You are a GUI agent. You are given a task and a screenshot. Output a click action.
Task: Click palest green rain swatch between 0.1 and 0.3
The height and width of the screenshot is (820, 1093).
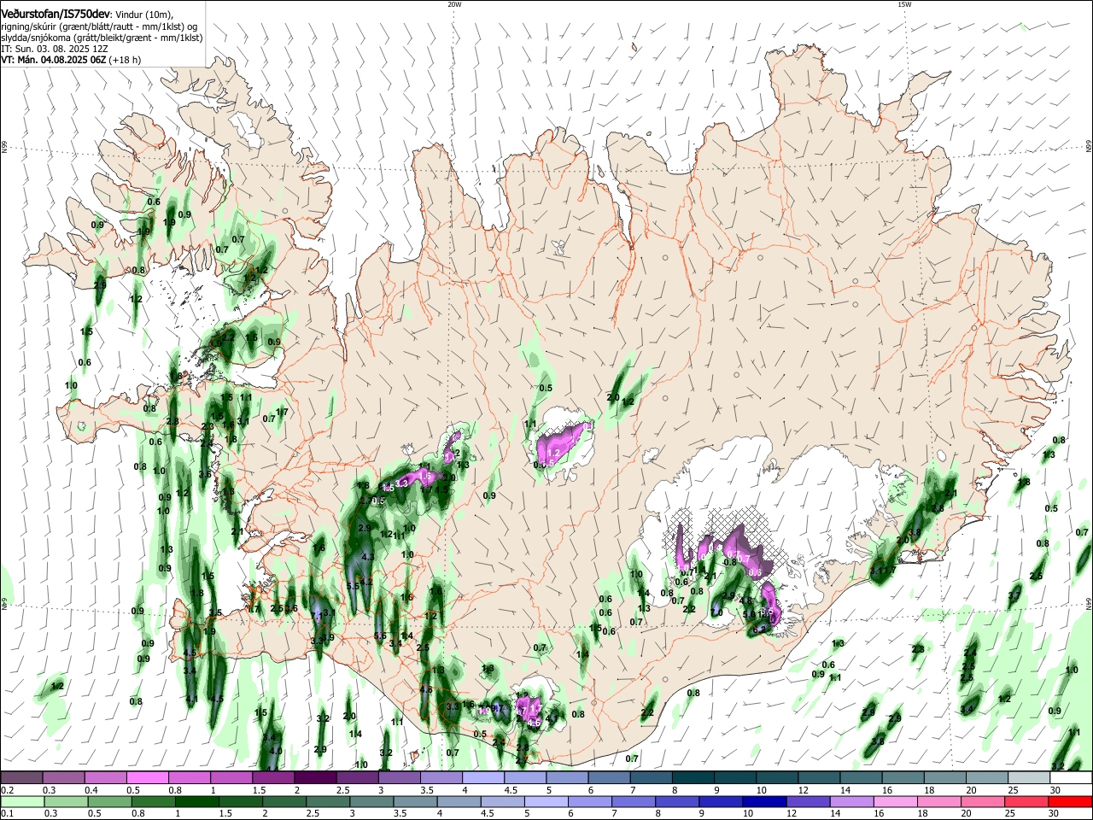pyautogui.click(x=21, y=801)
